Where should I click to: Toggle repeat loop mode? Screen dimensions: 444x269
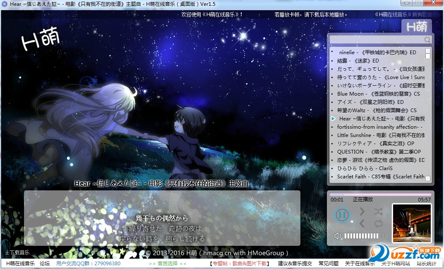[x=378, y=223]
